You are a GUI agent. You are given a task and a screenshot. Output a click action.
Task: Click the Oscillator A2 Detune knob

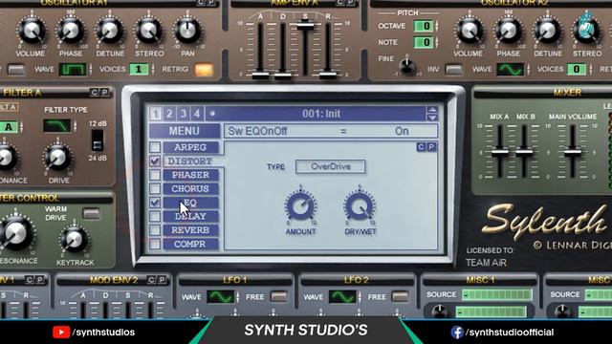coord(547,31)
